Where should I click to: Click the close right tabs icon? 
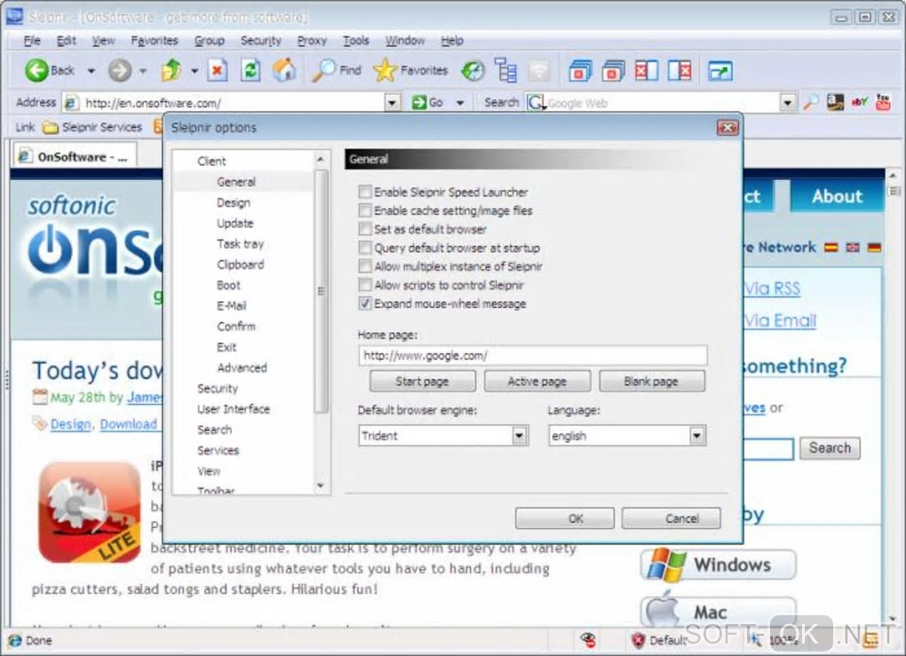coord(679,70)
